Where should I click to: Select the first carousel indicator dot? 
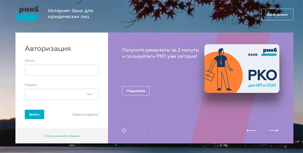point(124,130)
